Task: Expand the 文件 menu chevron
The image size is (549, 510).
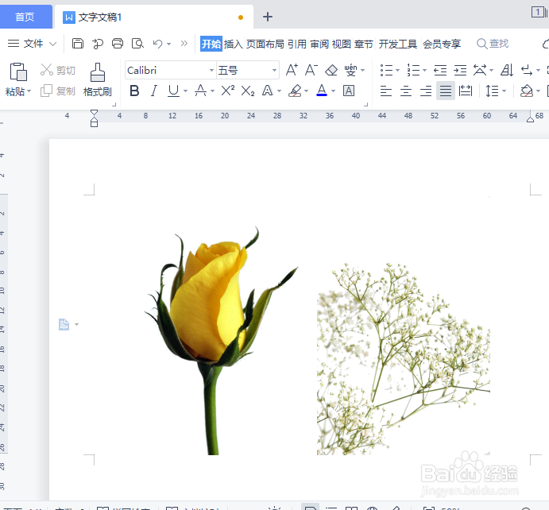Action: [x=53, y=44]
